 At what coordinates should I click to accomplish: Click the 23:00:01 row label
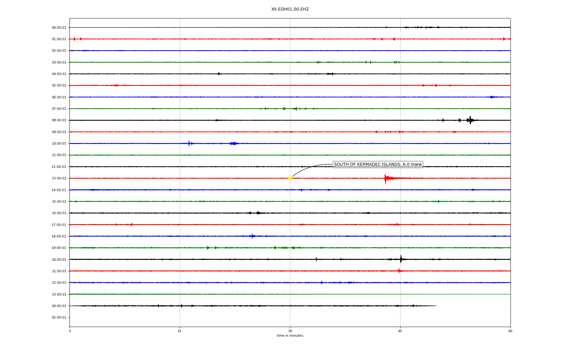click(59, 294)
